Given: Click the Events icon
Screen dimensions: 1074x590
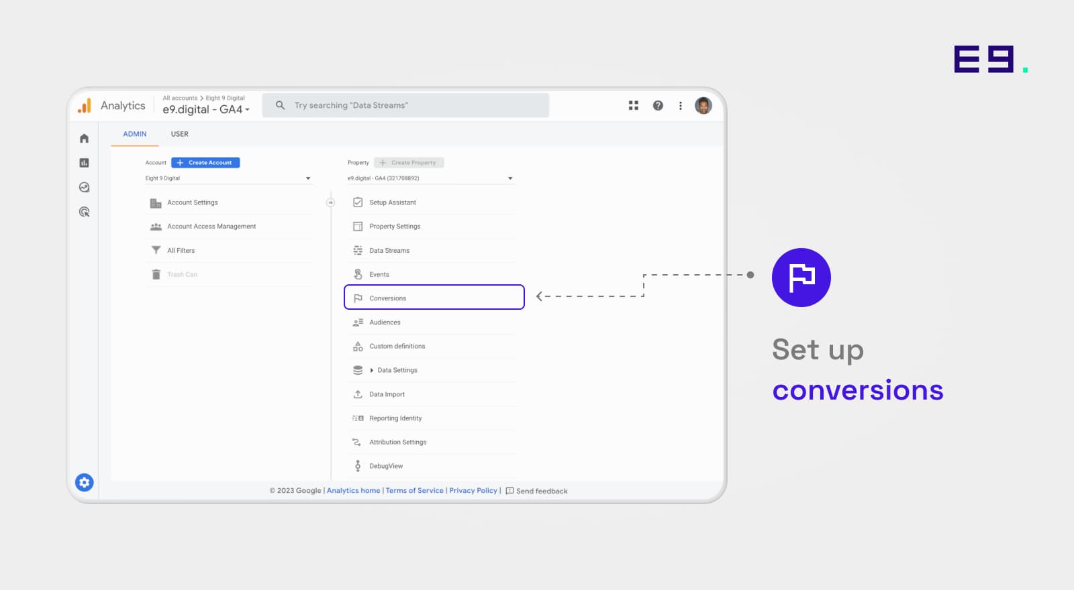Looking at the screenshot, I should coord(358,274).
